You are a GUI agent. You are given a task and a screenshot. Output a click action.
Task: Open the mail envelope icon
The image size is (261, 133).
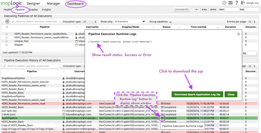(x=230, y=3)
